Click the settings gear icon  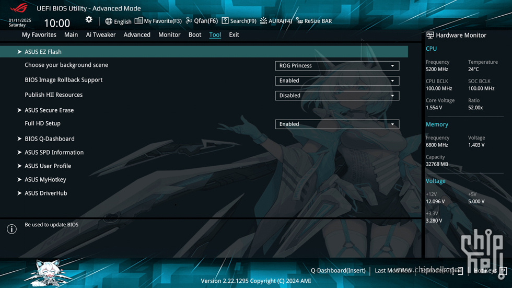coord(89,20)
